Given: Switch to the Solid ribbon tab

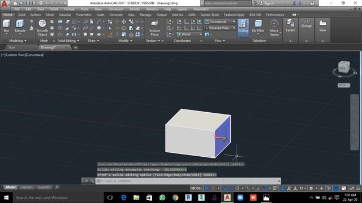Looking at the screenshot, I should 21,15.
